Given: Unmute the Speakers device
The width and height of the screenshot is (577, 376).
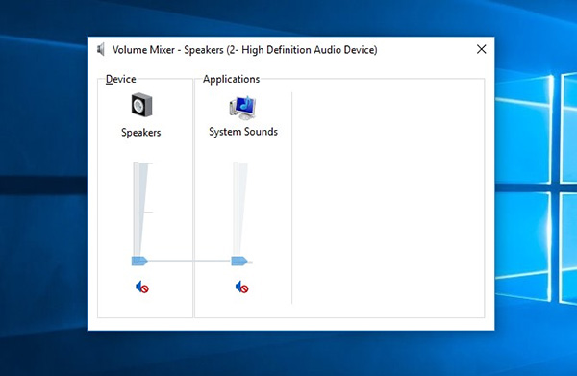Looking at the screenshot, I should tap(142, 287).
